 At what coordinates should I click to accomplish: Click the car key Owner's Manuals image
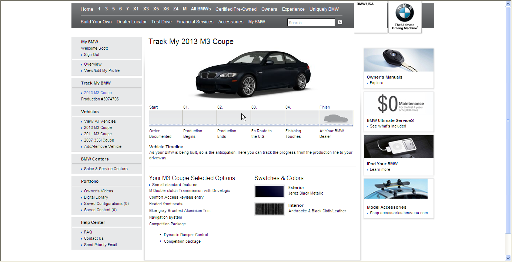399,60
